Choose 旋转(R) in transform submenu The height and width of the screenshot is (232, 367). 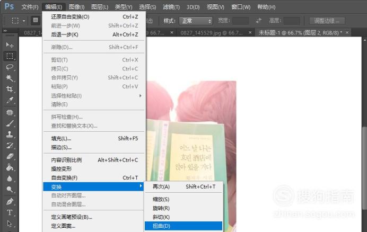point(183,208)
